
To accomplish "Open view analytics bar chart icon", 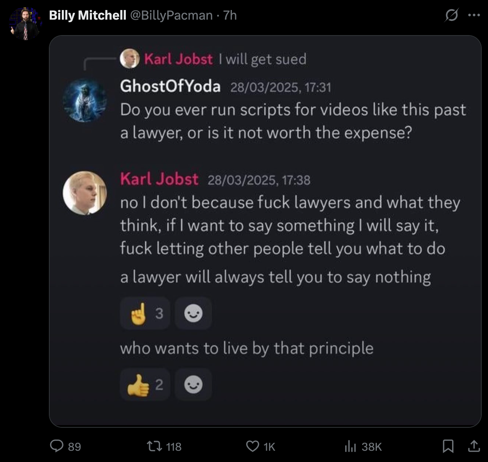I will [x=350, y=447].
